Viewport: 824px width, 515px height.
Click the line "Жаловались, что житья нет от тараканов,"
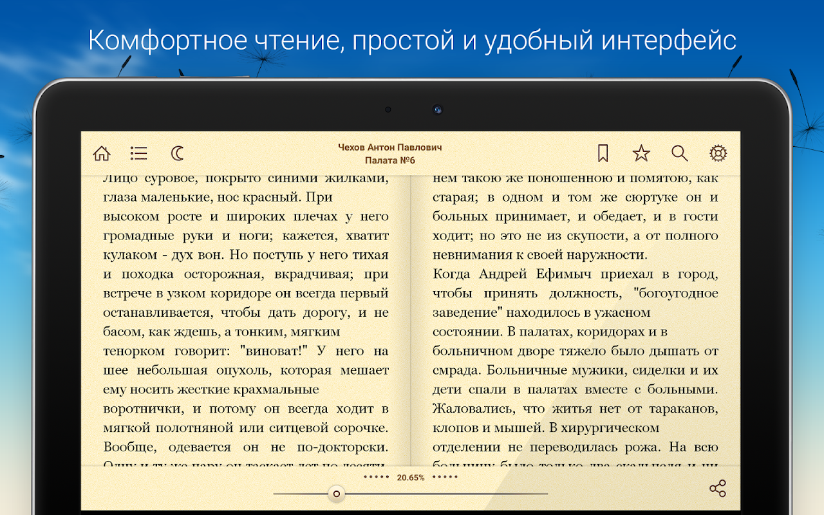tap(576, 409)
